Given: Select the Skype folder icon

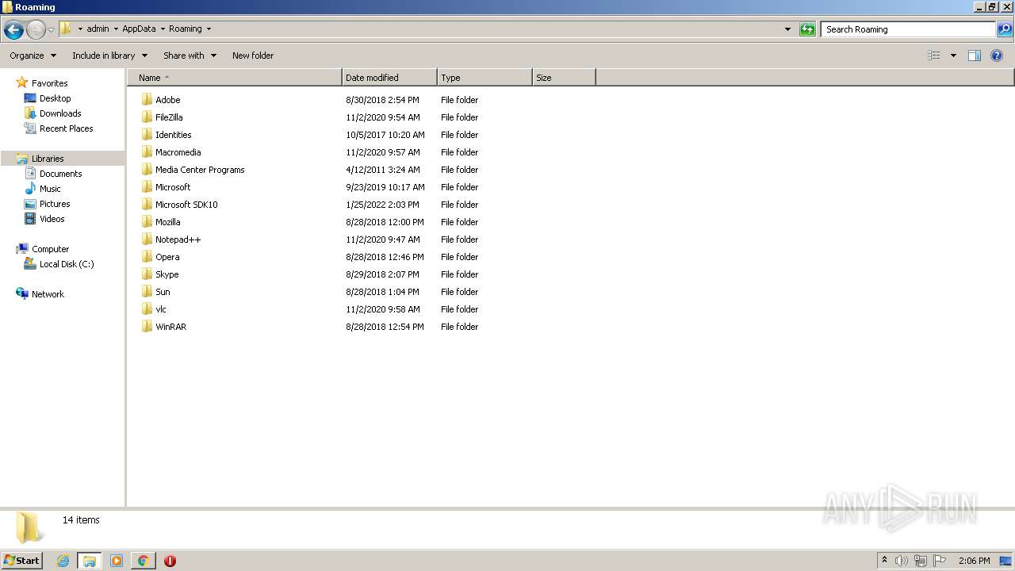Looking at the screenshot, I should (147, 274).
